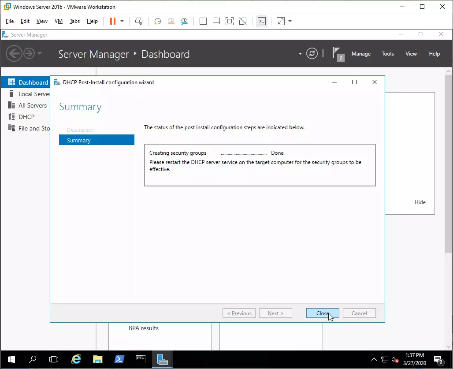Click the taskbar clock and date
Viewport: 453px width, 369px height.
click(x=415, y=359)
